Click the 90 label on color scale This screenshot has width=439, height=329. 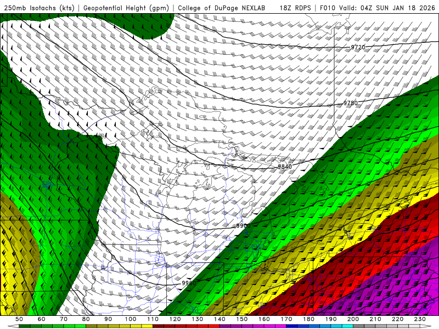pyautogui.click(x=108, y=319)
